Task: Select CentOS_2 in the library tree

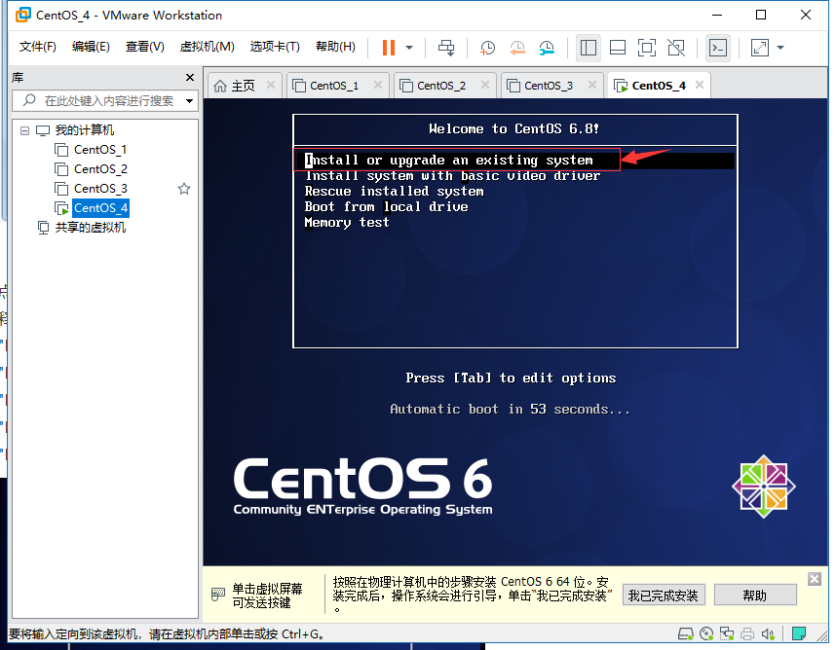Action: click(x=99, y=169)
